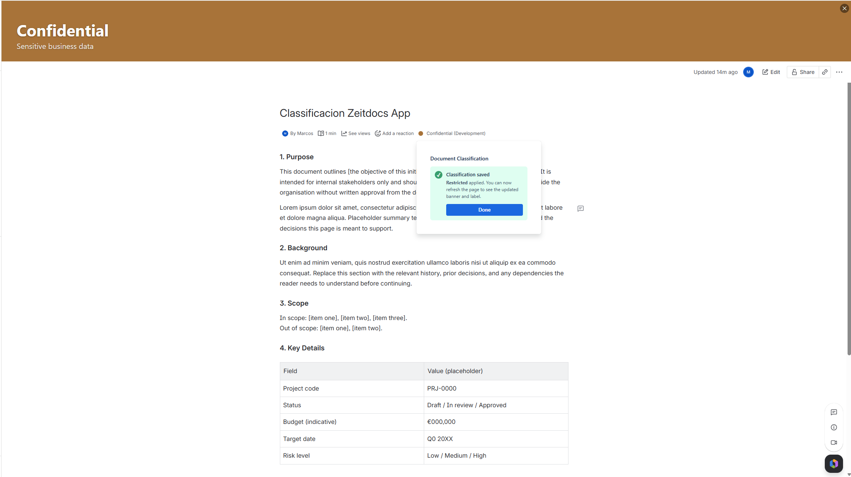Click 'In scope: [item one]' line
This screenshot has height=477, width=851.
click(x=343, y=318)
